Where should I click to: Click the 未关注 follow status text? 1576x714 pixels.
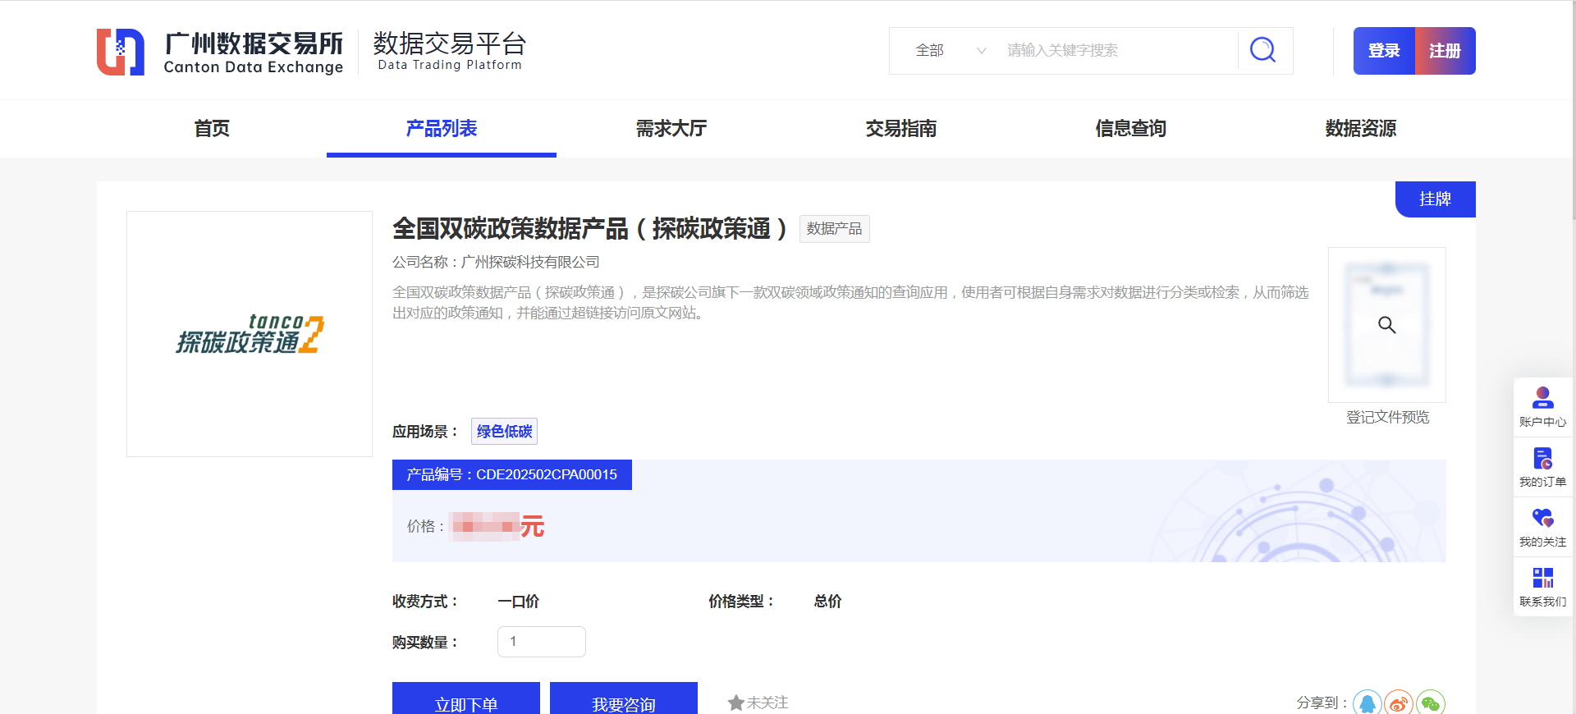(x=767, y=703)
